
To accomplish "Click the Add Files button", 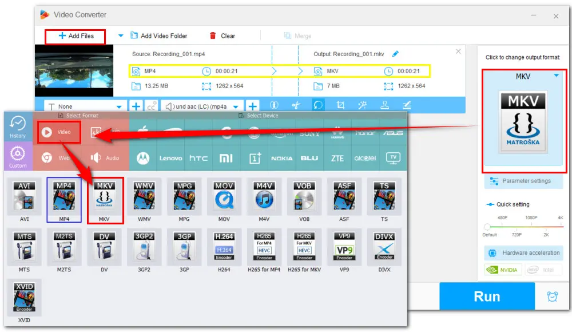I will coord(76,36).
